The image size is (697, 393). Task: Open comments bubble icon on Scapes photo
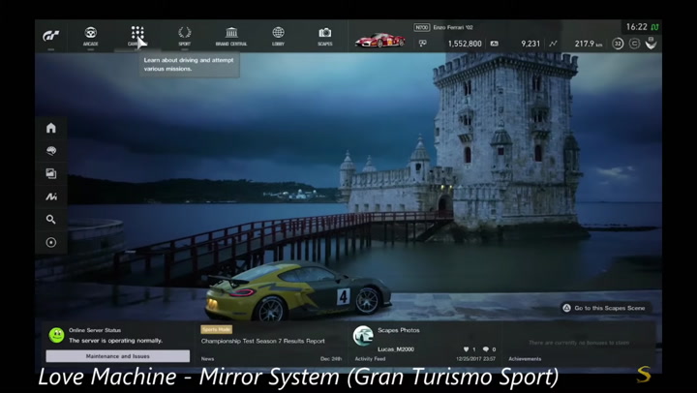pos(486,349)
